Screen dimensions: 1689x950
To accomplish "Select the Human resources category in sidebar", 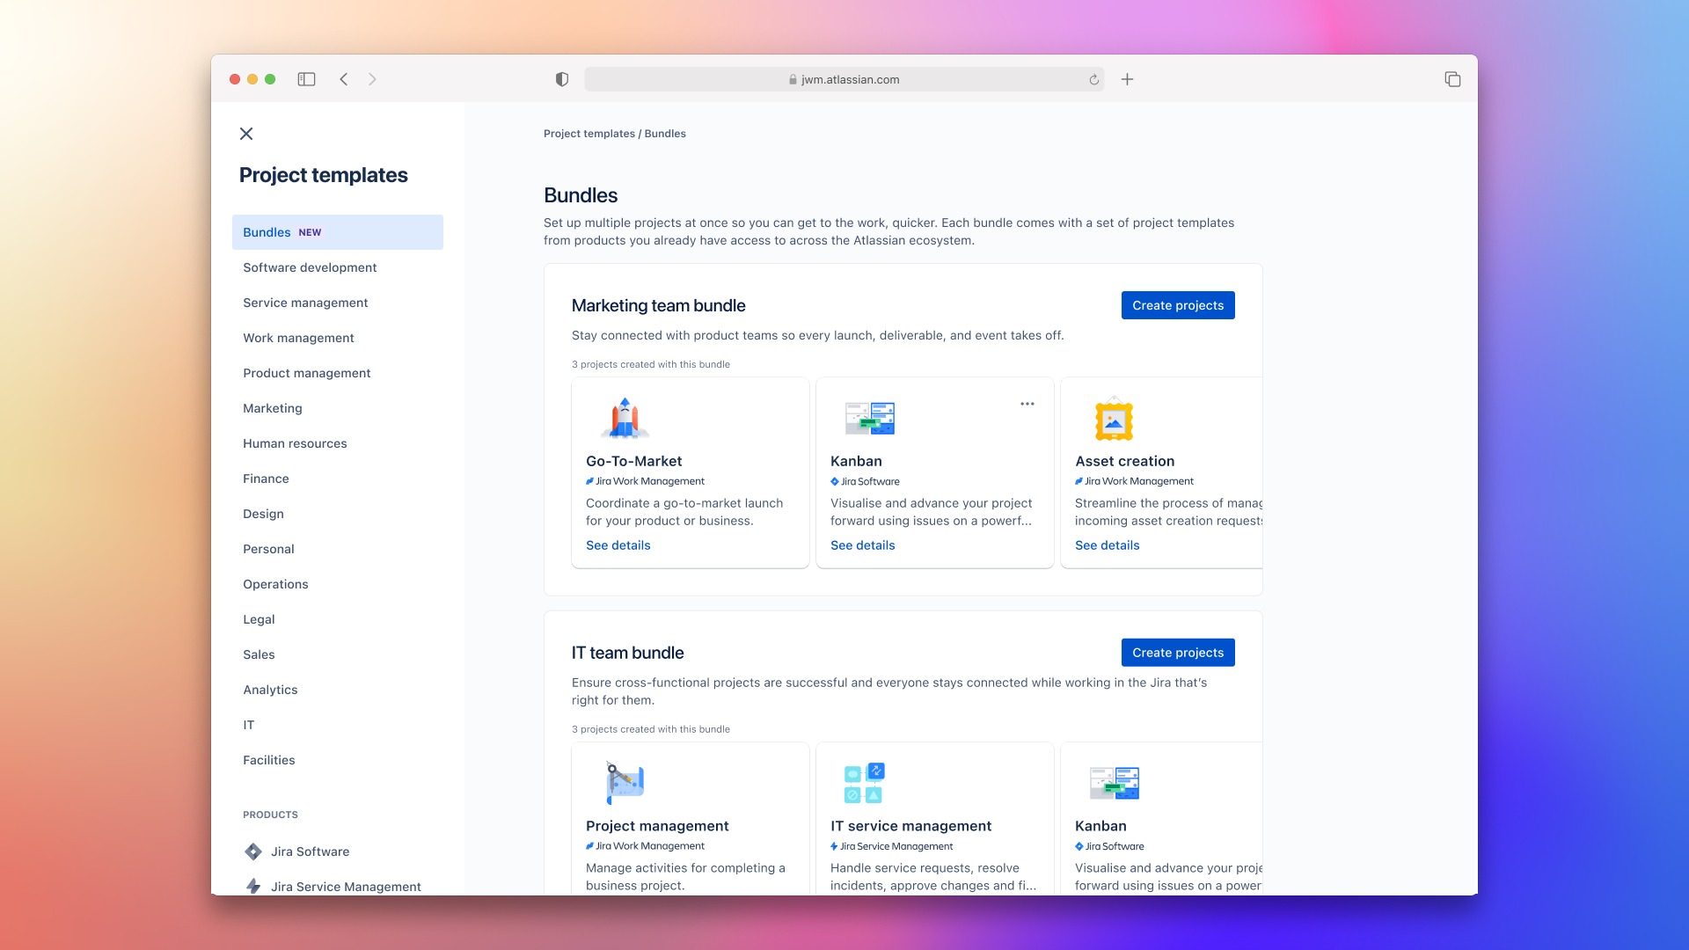I will [295, 443].
